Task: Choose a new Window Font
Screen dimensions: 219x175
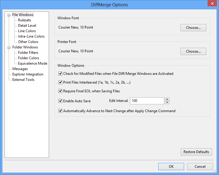Action: coord(193,28)
